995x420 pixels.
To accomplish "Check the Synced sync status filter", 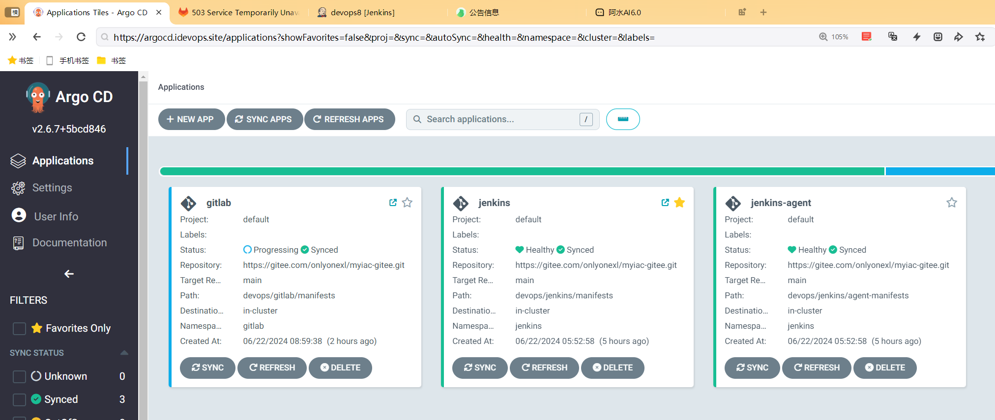I will (x=19, y=399).
